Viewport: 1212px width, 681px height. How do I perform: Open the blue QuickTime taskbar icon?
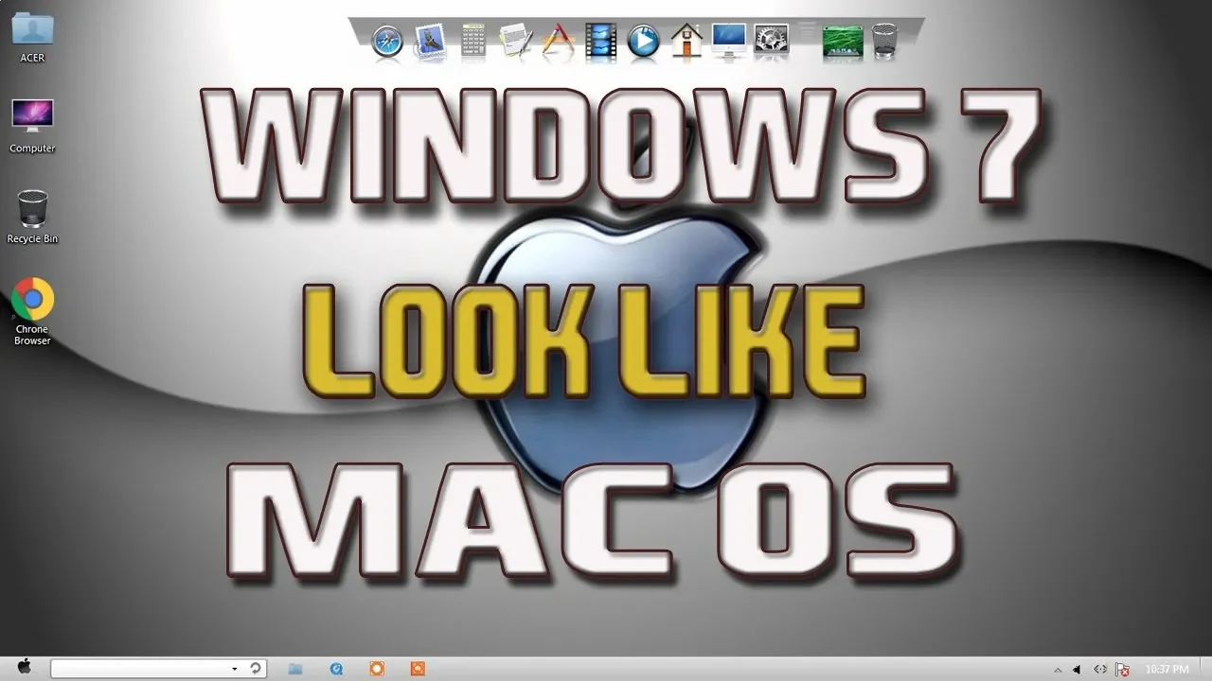(336, 669)
